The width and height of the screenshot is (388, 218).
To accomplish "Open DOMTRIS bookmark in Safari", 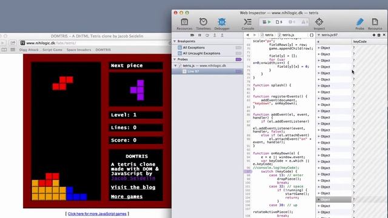I will point(103,50).
